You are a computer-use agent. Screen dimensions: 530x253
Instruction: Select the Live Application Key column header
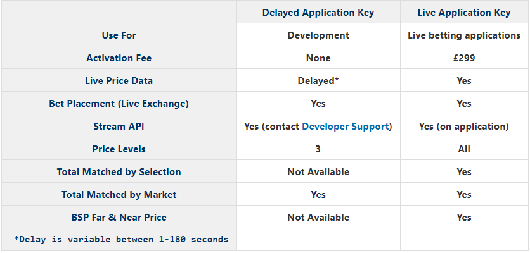click(464, 13)
